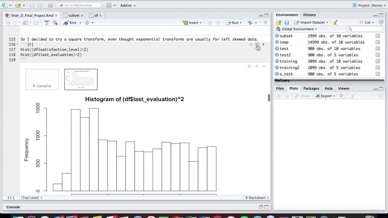Click the Find/Replace magnifier icon
Viewport: 388px width, 218px height.
click(55, 23)
